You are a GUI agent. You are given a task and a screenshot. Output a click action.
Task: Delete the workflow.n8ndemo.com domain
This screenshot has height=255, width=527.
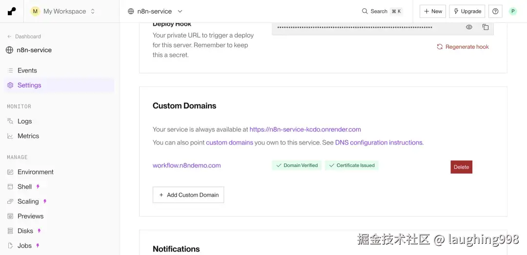click(x=461, y=167)
